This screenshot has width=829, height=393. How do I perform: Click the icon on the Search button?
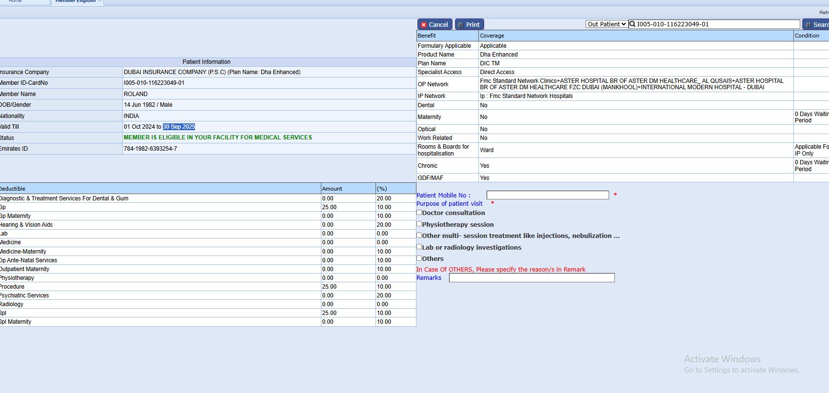[x=808, y=25]
